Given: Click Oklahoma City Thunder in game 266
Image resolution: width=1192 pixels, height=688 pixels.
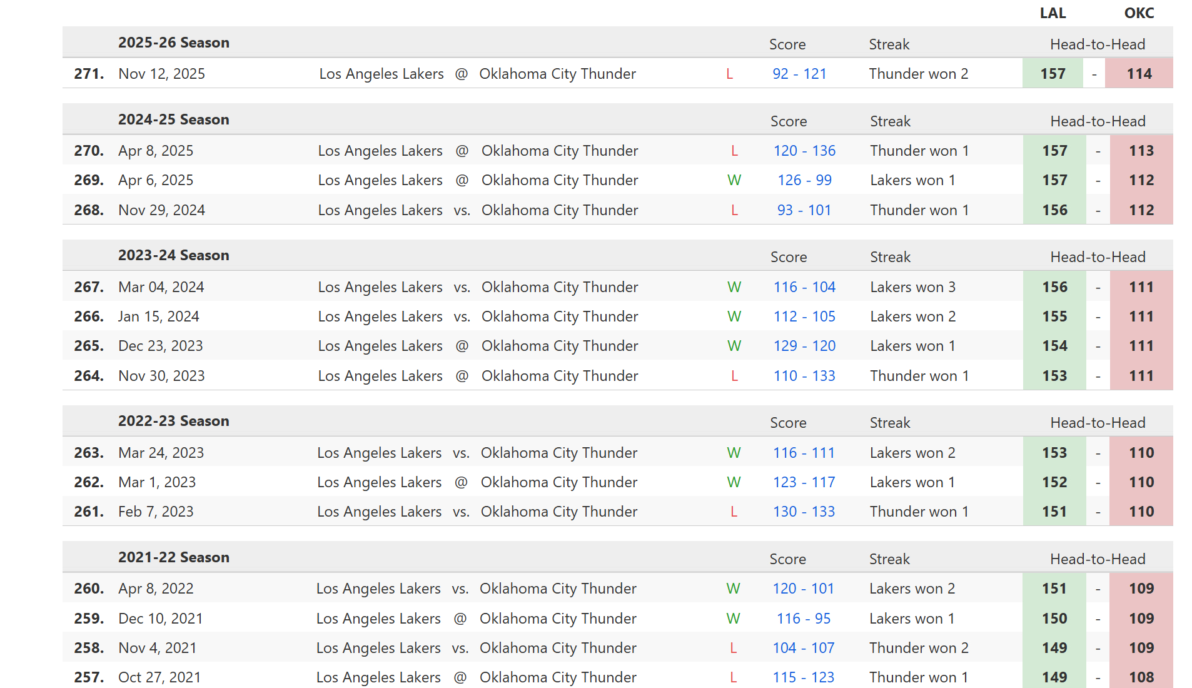Looking at the screenshot, I should (560, 316).
